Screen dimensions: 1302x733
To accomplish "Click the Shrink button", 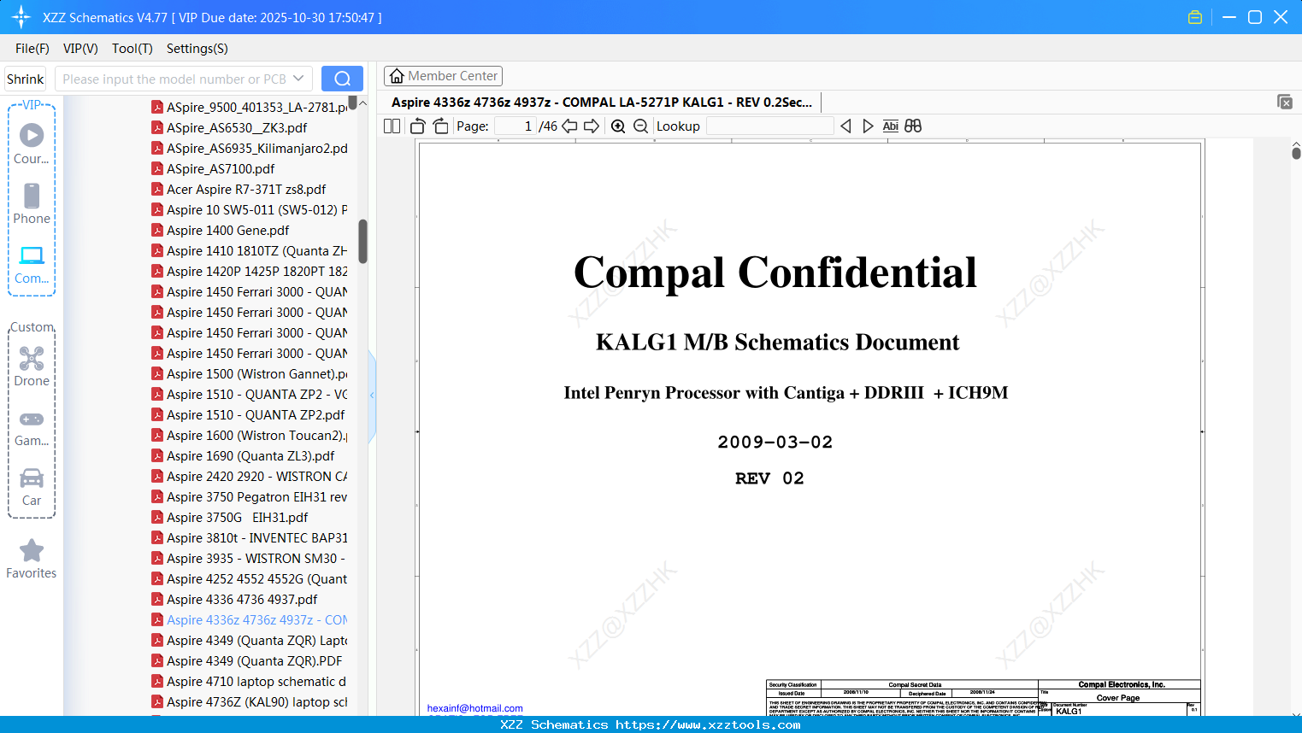I will pos(25,79).
